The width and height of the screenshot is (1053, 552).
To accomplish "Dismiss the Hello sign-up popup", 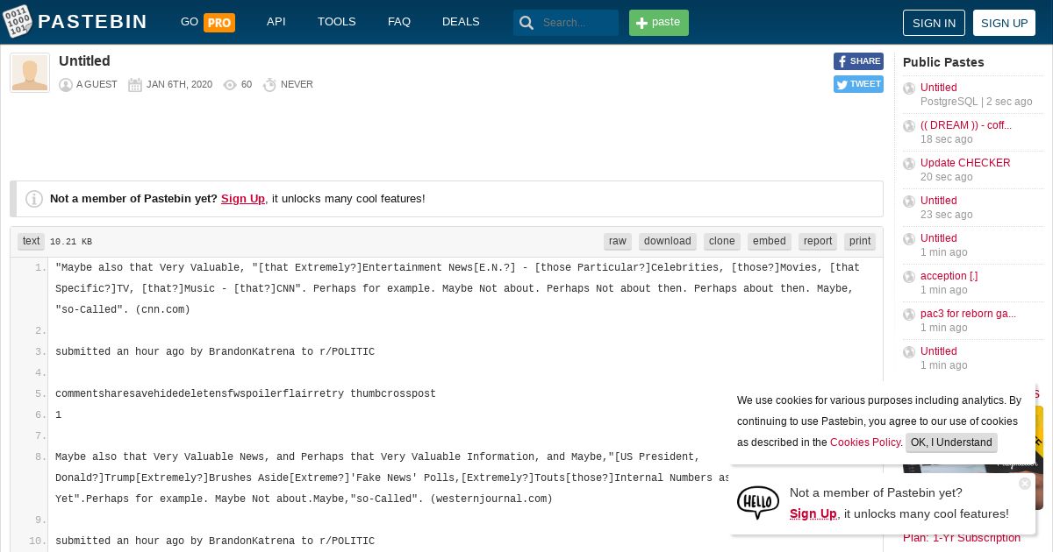I will click(x=1025, y=483).
